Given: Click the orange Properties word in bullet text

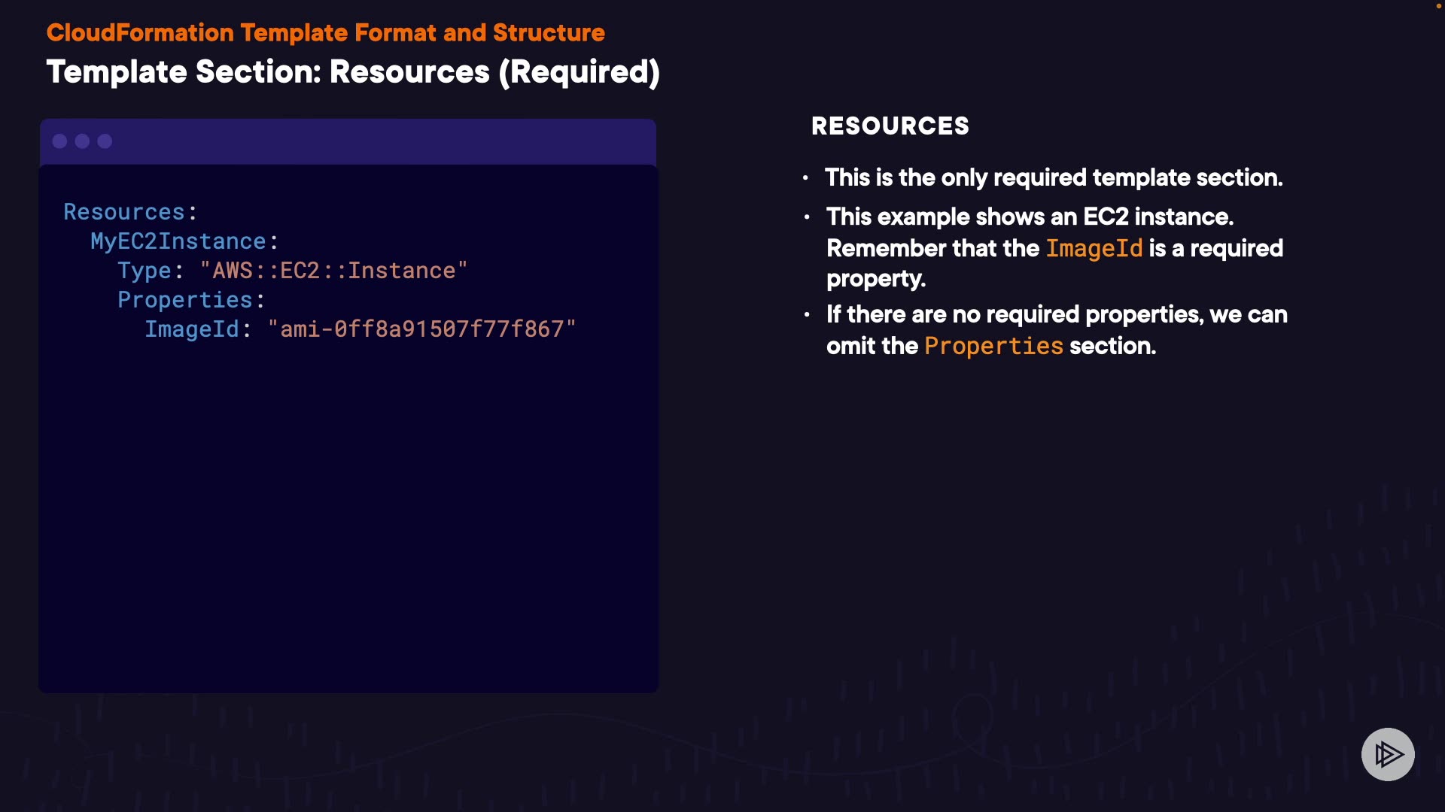Looking at the screenshot, I should point(993,346).
